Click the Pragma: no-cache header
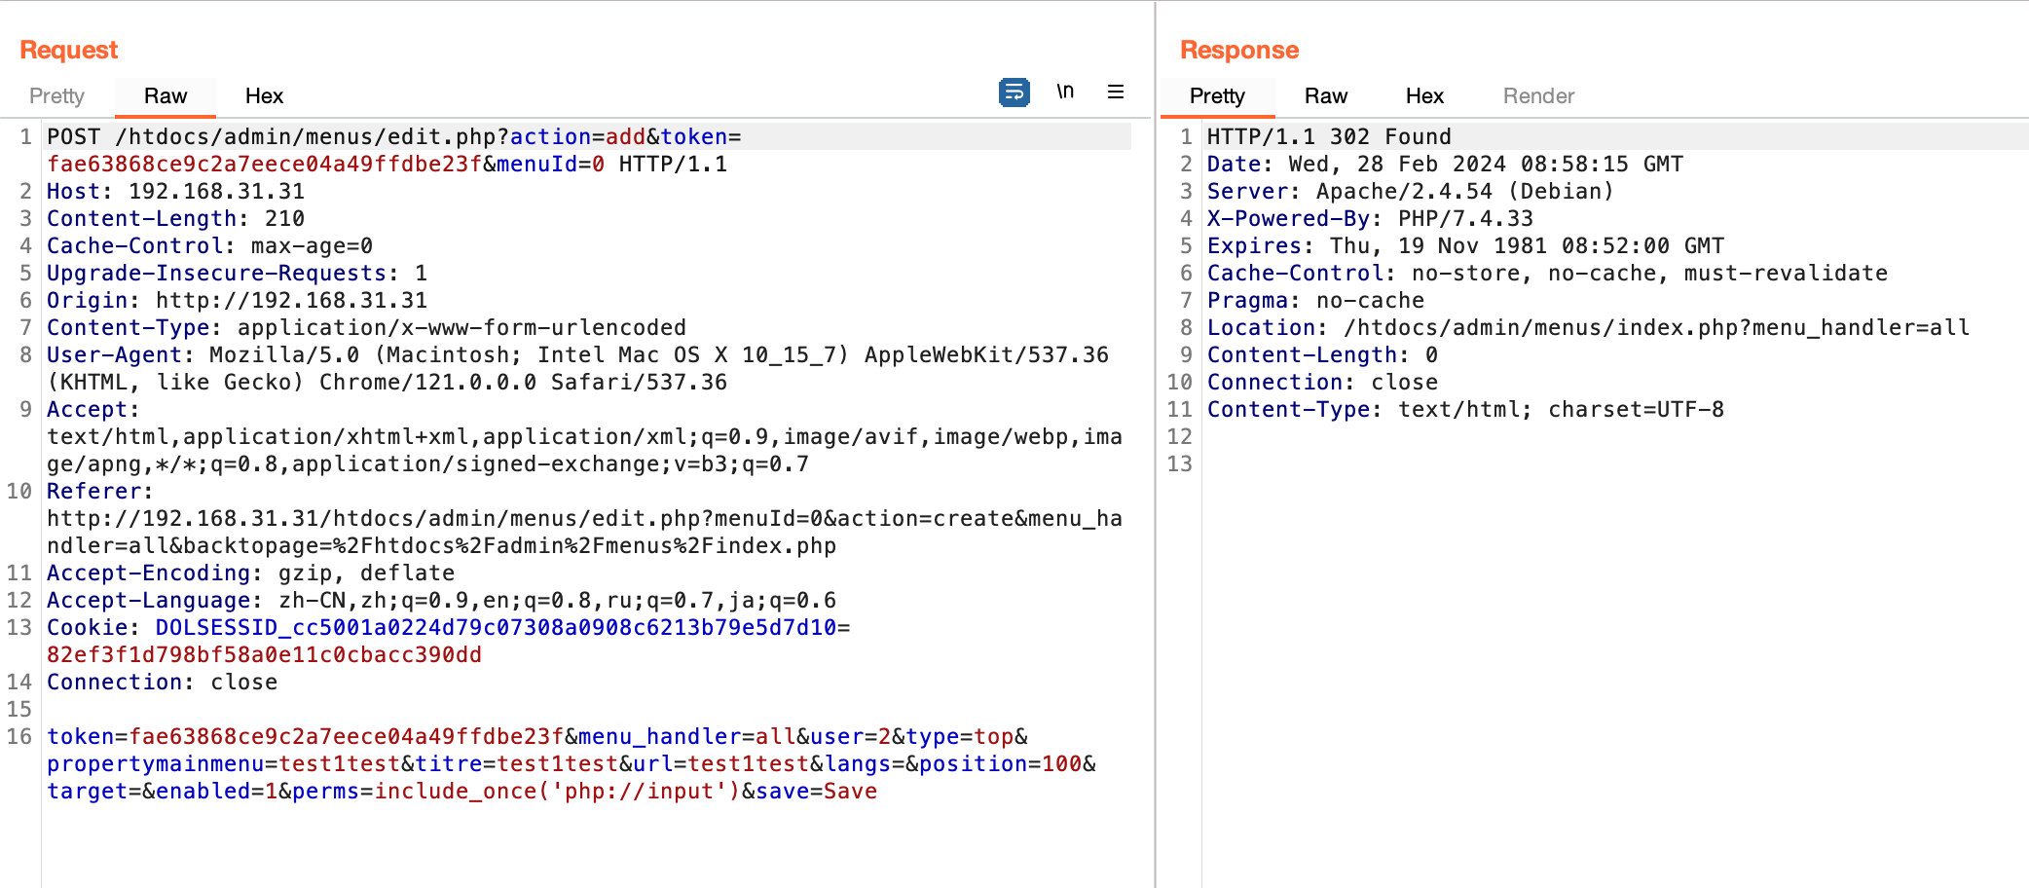This screenshot has height=888, width=2029. (1315, 300)
